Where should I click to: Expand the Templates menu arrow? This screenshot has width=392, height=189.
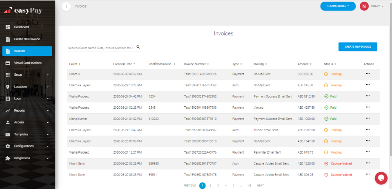pyautogui.click(x=48, y=135)
